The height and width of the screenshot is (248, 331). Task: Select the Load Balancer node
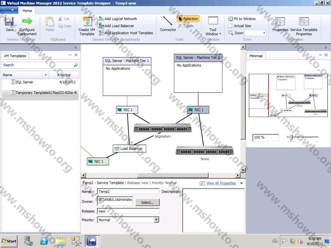point(130,149)
